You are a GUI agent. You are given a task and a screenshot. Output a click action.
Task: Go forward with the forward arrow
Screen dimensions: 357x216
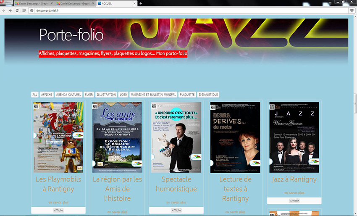point(10,11)
